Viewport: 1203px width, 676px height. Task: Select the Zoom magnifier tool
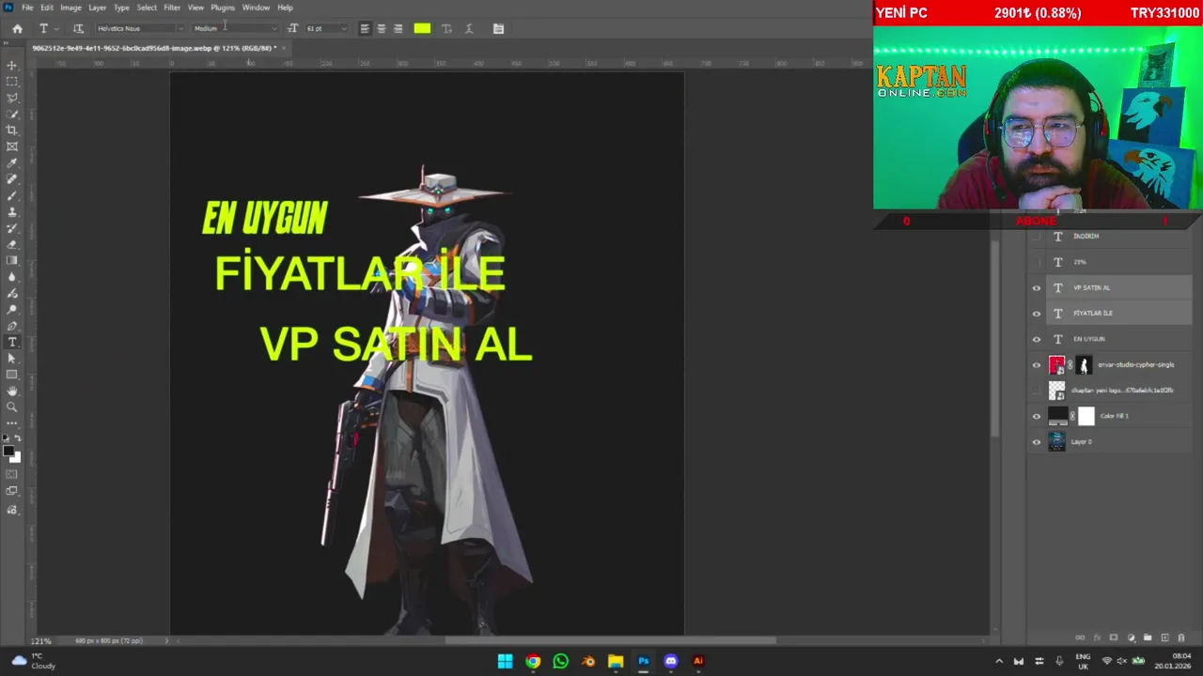point(12,407)
